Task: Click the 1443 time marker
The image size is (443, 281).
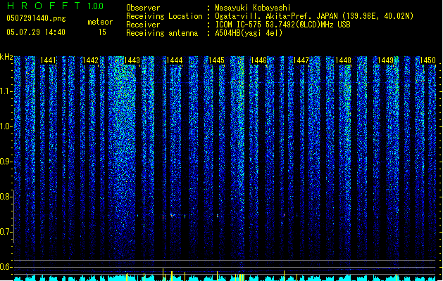Action: (x=132, y=60)
